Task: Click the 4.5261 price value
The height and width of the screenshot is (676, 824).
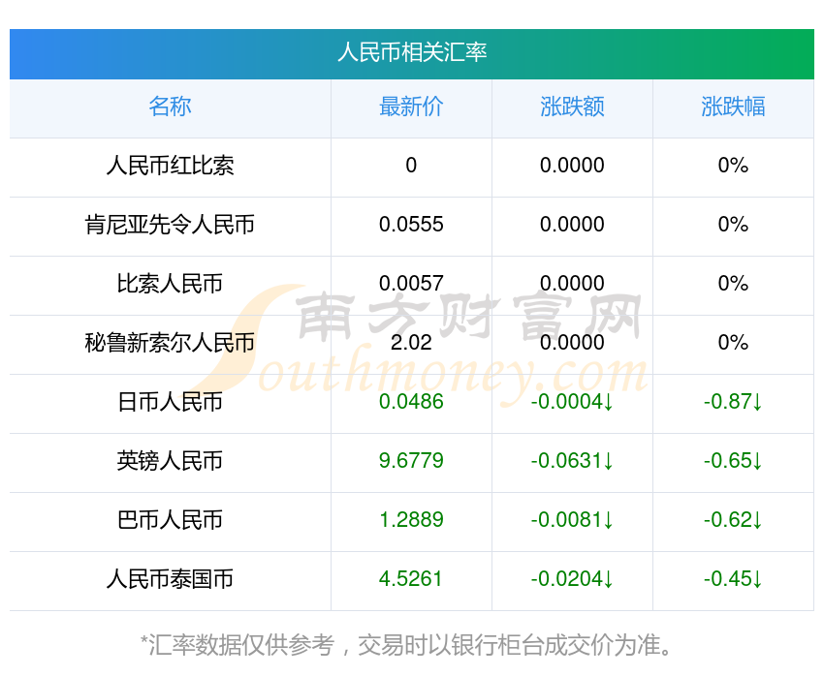Action: pyautogui.click(x=411, y=580)
